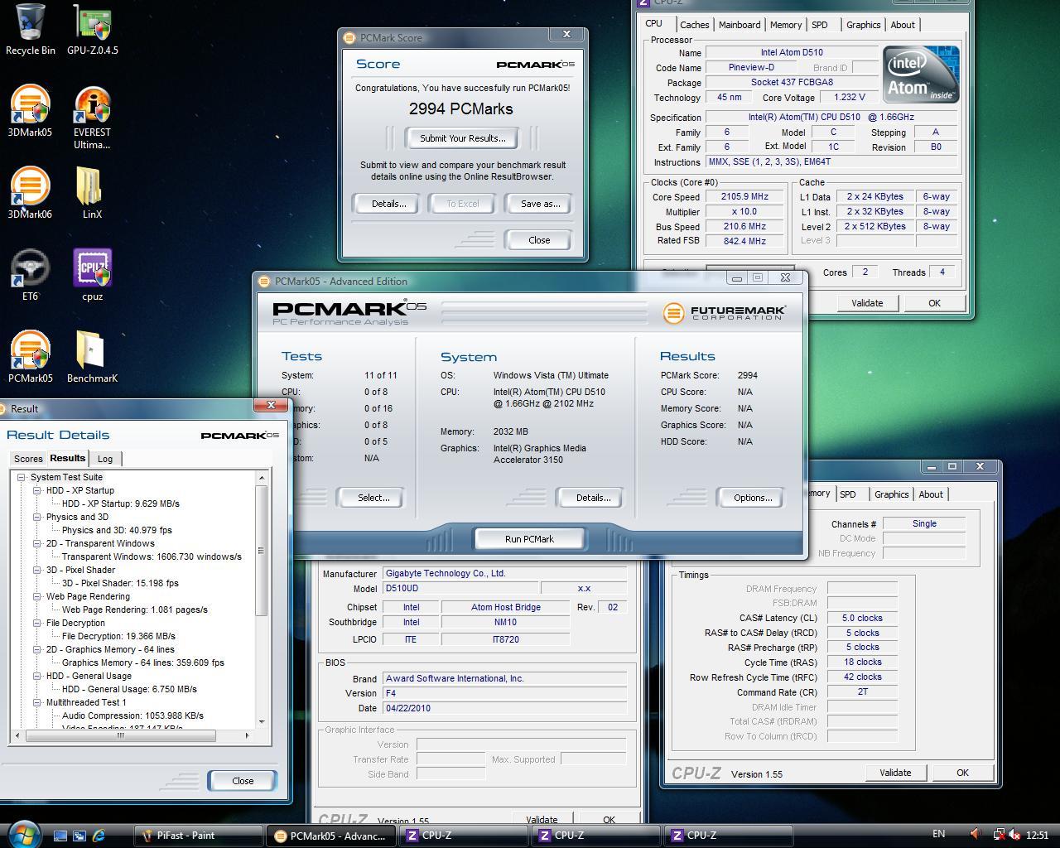This screenshot has width=1060, height=848.
Task: Open Memory tab in top CPU-Z window
Action: point(785,25)
